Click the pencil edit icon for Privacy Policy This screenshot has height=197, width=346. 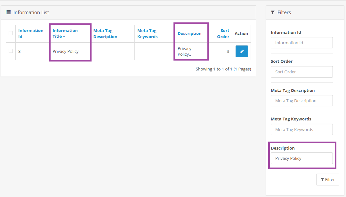[x=242, y=51]
